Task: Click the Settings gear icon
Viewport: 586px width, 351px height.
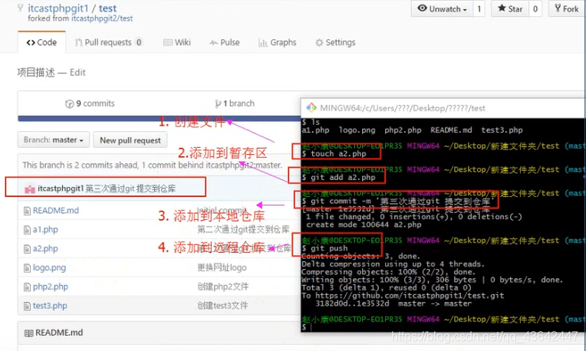Action: pos(319,43)
